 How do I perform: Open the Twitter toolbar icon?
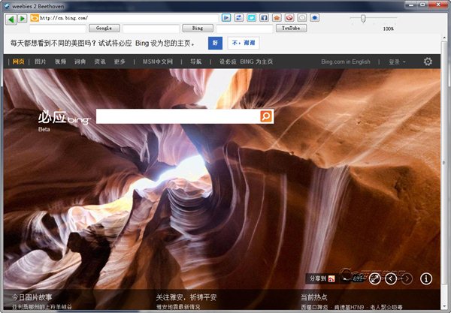pyautogui.click(x=251, y=18)
